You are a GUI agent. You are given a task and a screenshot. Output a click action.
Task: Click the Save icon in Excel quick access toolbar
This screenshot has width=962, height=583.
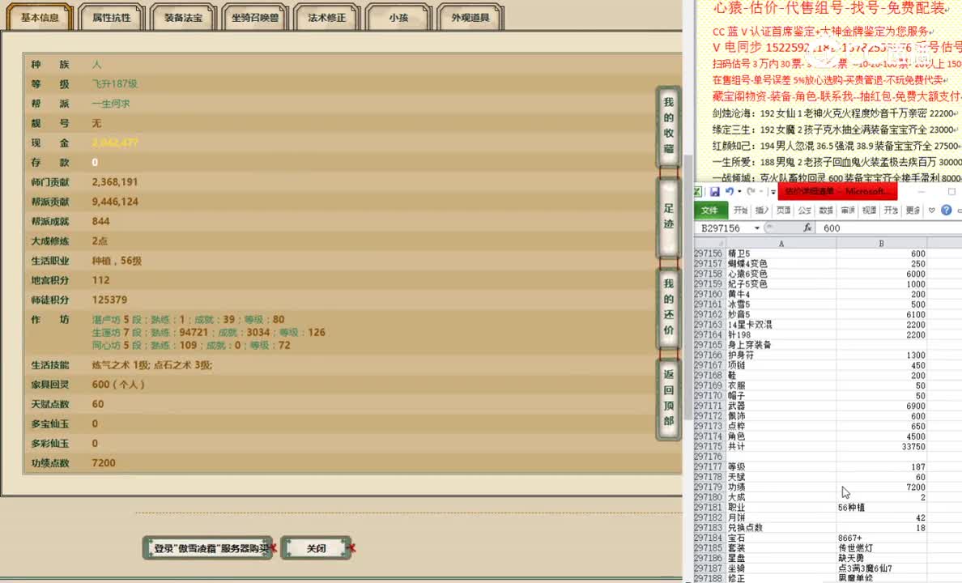pyautogui.click(x=715, y=191)
